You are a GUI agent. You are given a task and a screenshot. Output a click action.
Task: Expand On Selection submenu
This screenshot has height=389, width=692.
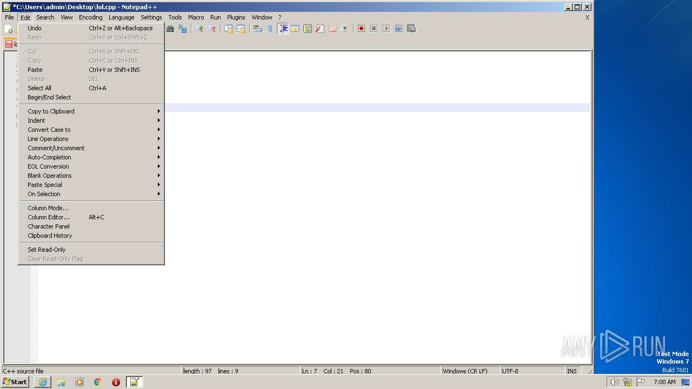(x=91, y=194)
